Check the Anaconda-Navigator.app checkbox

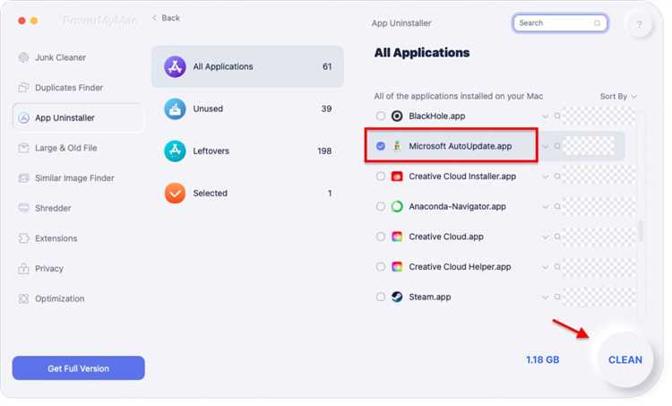click(x=380, y=207)
